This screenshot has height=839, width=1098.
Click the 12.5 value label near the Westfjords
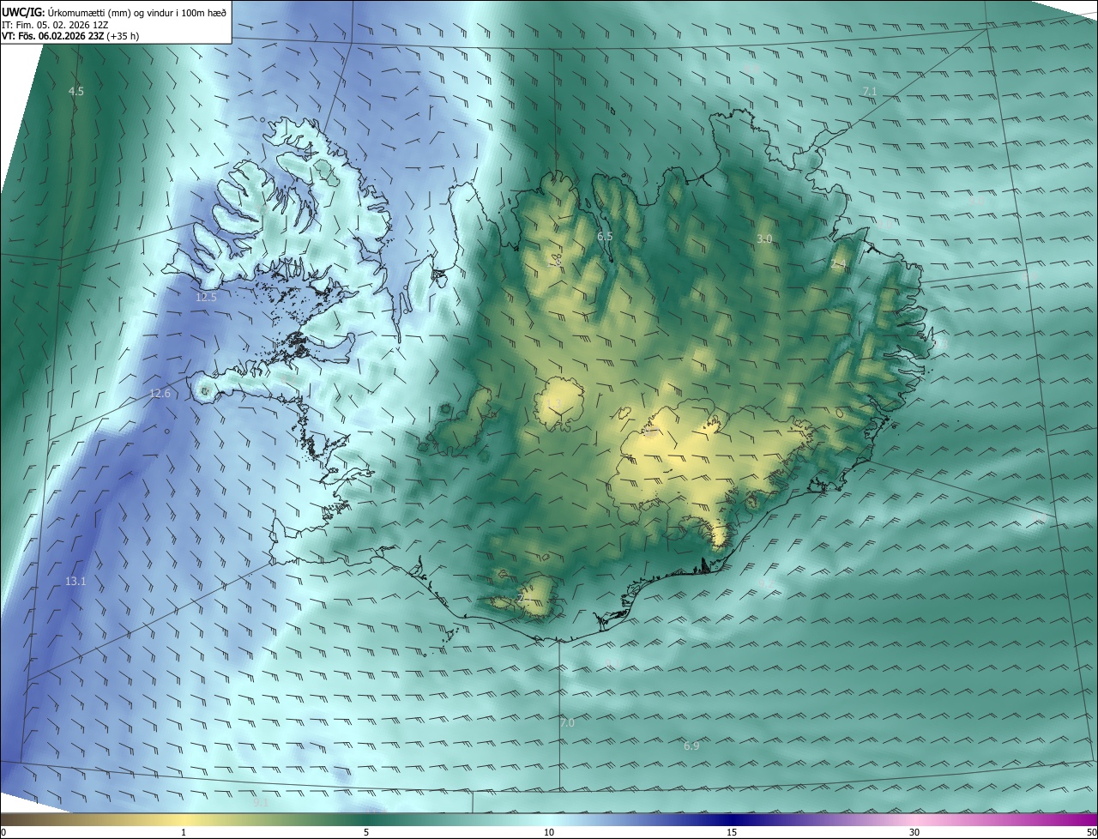click(207, 297)
